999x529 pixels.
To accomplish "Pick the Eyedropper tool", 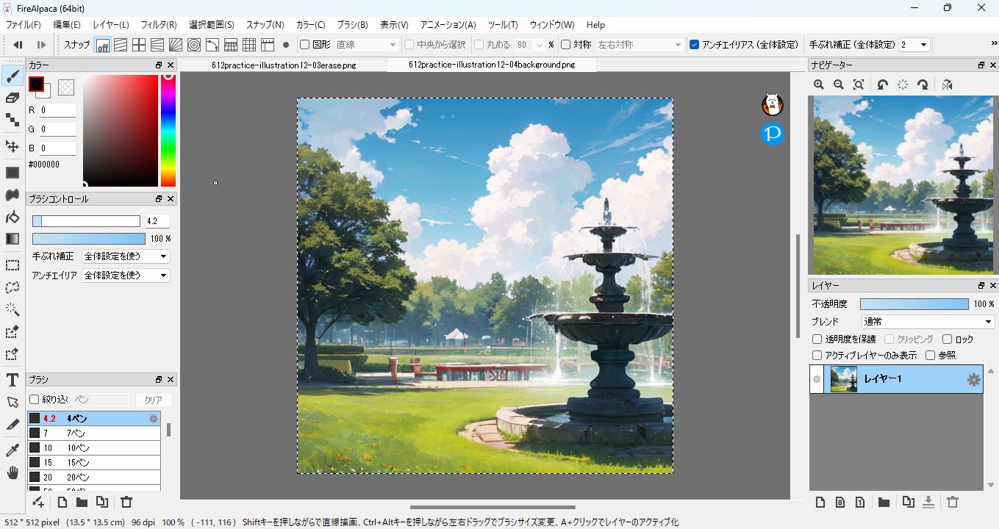I will [12, 450].
